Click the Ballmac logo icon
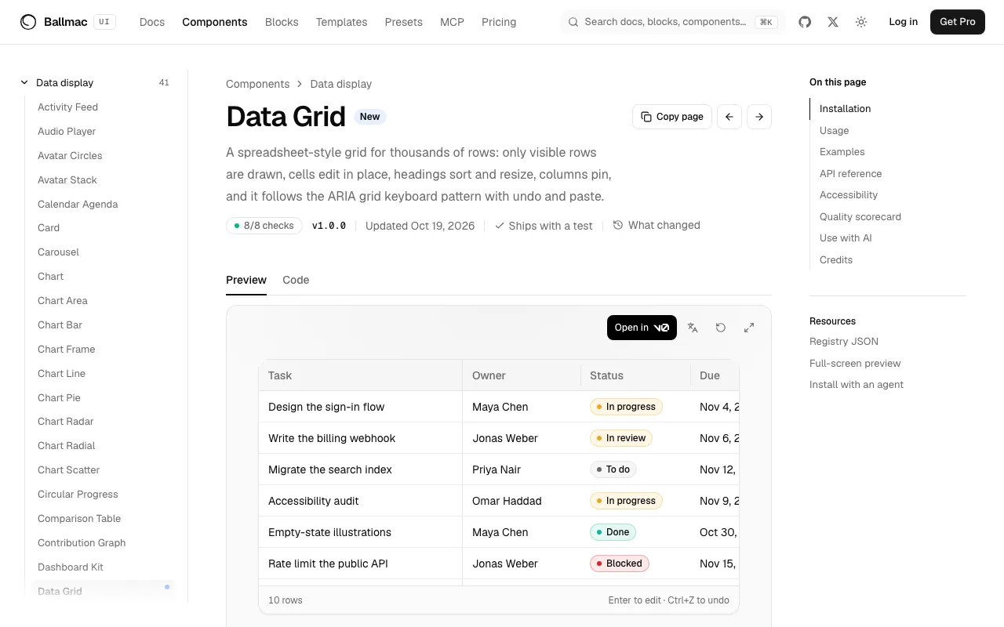This screenshot has width=1004, height=627. pos(28,22)
